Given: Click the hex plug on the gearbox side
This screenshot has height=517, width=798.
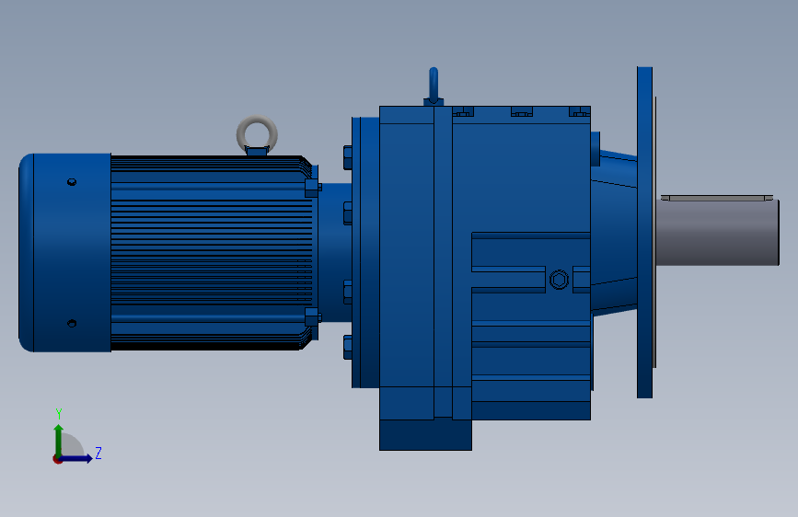Looking at the screenshot, I should click(x=559, y=280).
